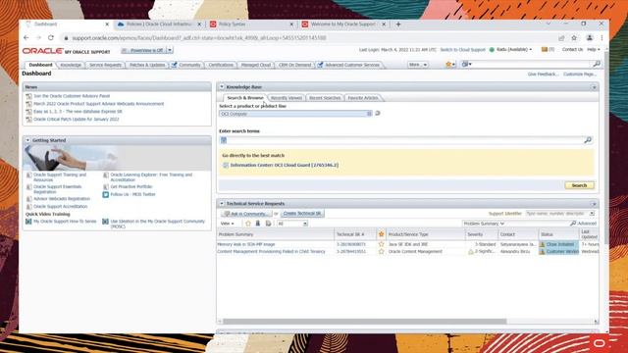Click the share page icon in address bar

(x=561, y=37)
